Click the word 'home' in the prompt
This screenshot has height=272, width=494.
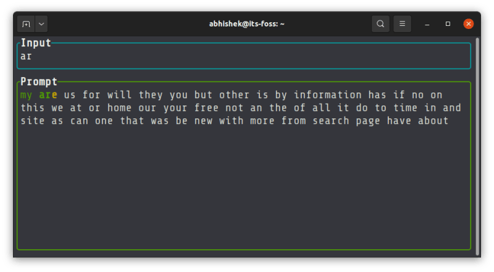119,108
